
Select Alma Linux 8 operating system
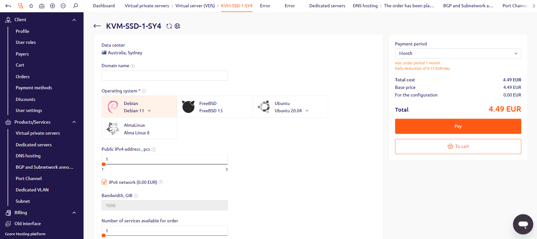click(x=139, y=129)
